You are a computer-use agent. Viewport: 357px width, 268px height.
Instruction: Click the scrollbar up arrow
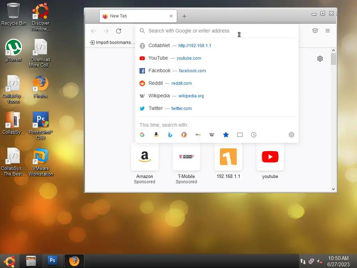click(x=333, y=50)
